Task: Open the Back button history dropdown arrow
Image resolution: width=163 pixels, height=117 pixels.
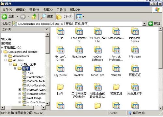Action: pyautogui.click(x=17, y=17)
